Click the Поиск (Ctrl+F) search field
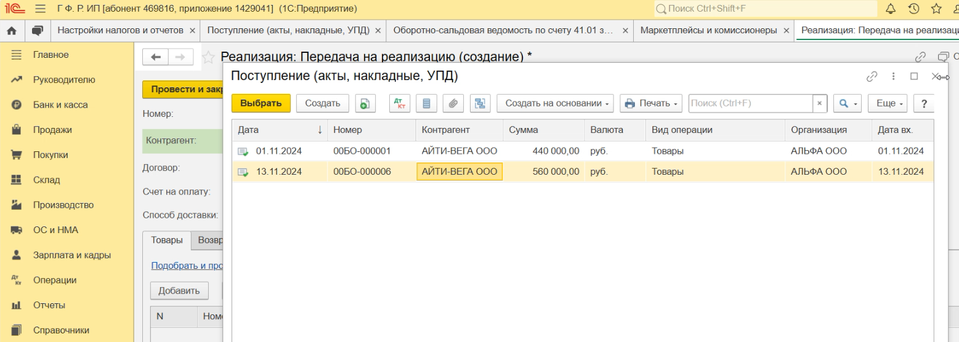 click(x=750, y=103)
